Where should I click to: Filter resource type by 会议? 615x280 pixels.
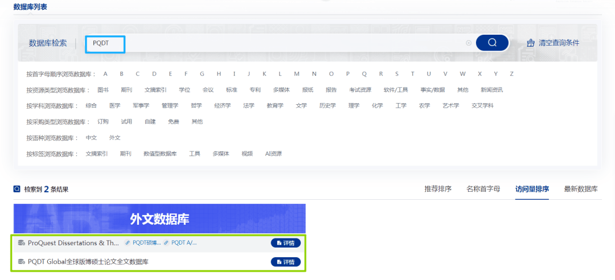[x=208, y=90]
